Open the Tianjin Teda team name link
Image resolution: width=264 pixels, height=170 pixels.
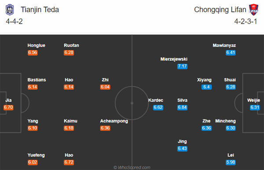(x=40, y=10)
